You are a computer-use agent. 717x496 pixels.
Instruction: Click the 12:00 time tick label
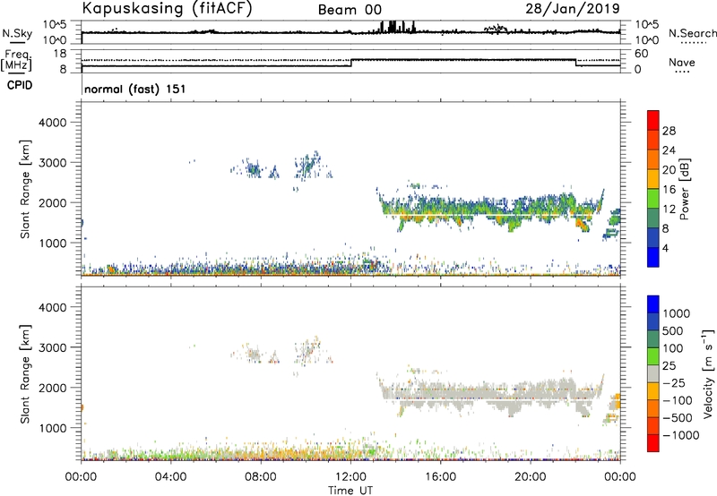click(x=350, y=477)
